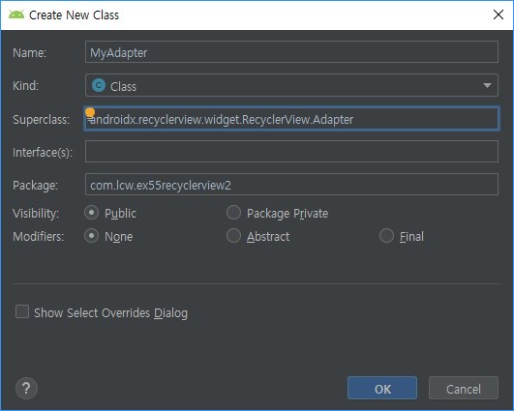Cancel the new class dialog
Viewport: 514px width, 411px height.
[x=464, y=389]
